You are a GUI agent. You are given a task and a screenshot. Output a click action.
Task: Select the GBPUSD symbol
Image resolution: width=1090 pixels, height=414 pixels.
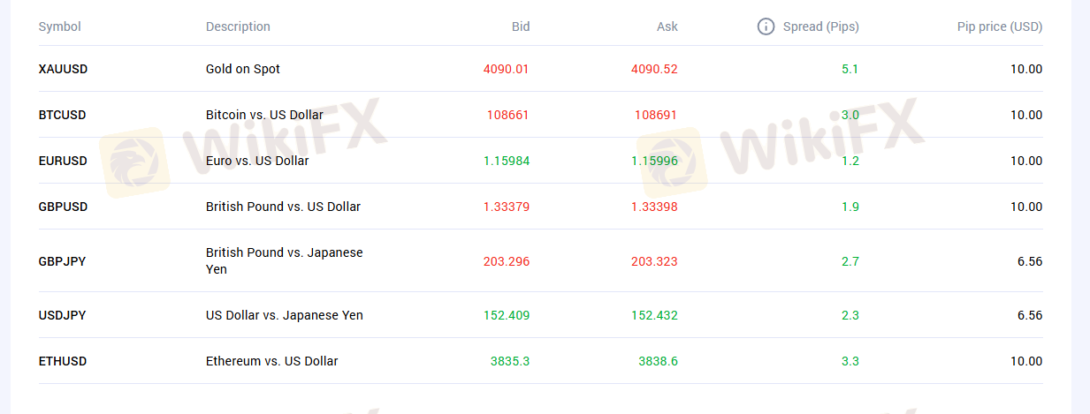pos(64,207)
